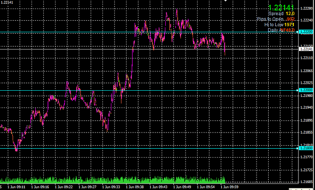The height and width of the screenshot is (190, 315).
Task: Click the '1 Jun 09:33' time axis label
Action: [111, 187]
